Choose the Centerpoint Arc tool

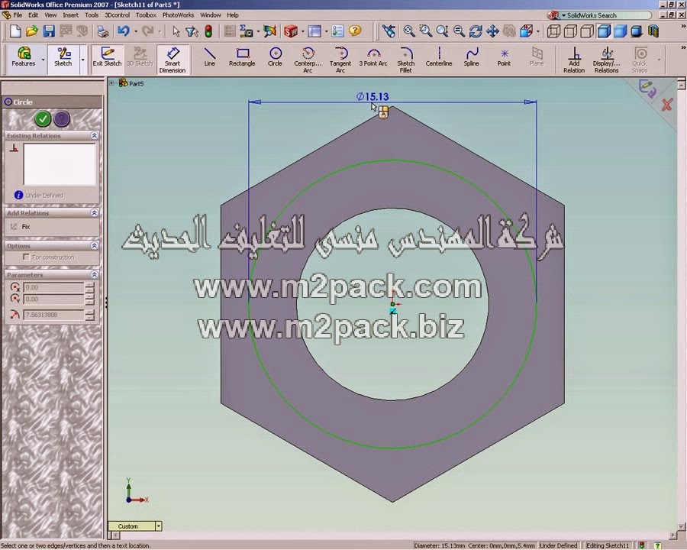308,60
